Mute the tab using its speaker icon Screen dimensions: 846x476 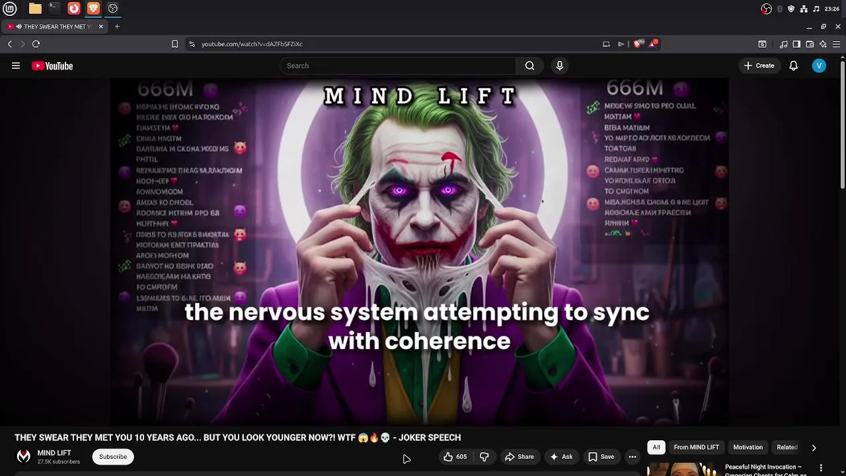pos(19,26)
